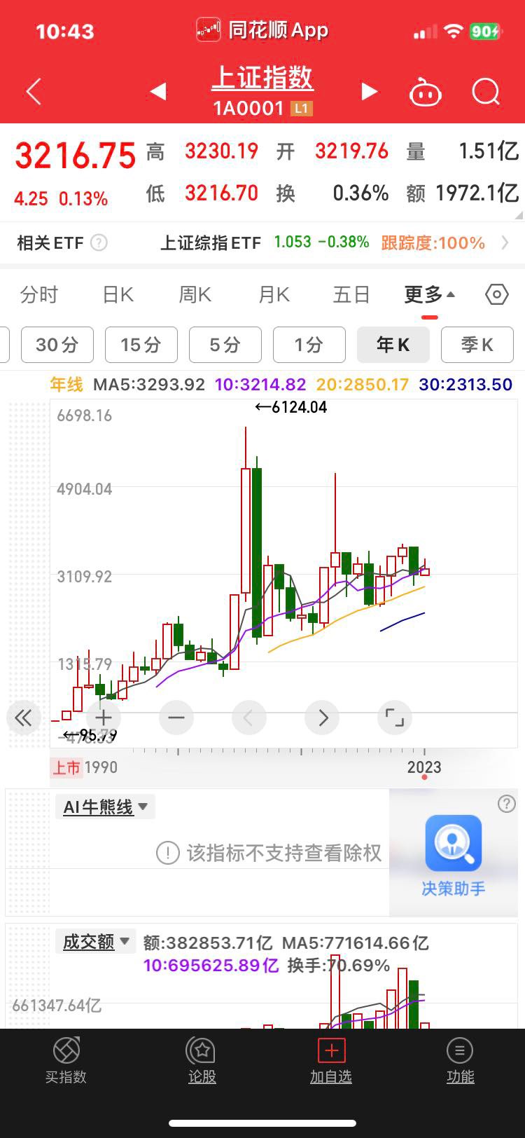The width and height of the screenshot is (525, 1138).
Task: Tap 30:2313.50 MA value
Action: [465, 385]
